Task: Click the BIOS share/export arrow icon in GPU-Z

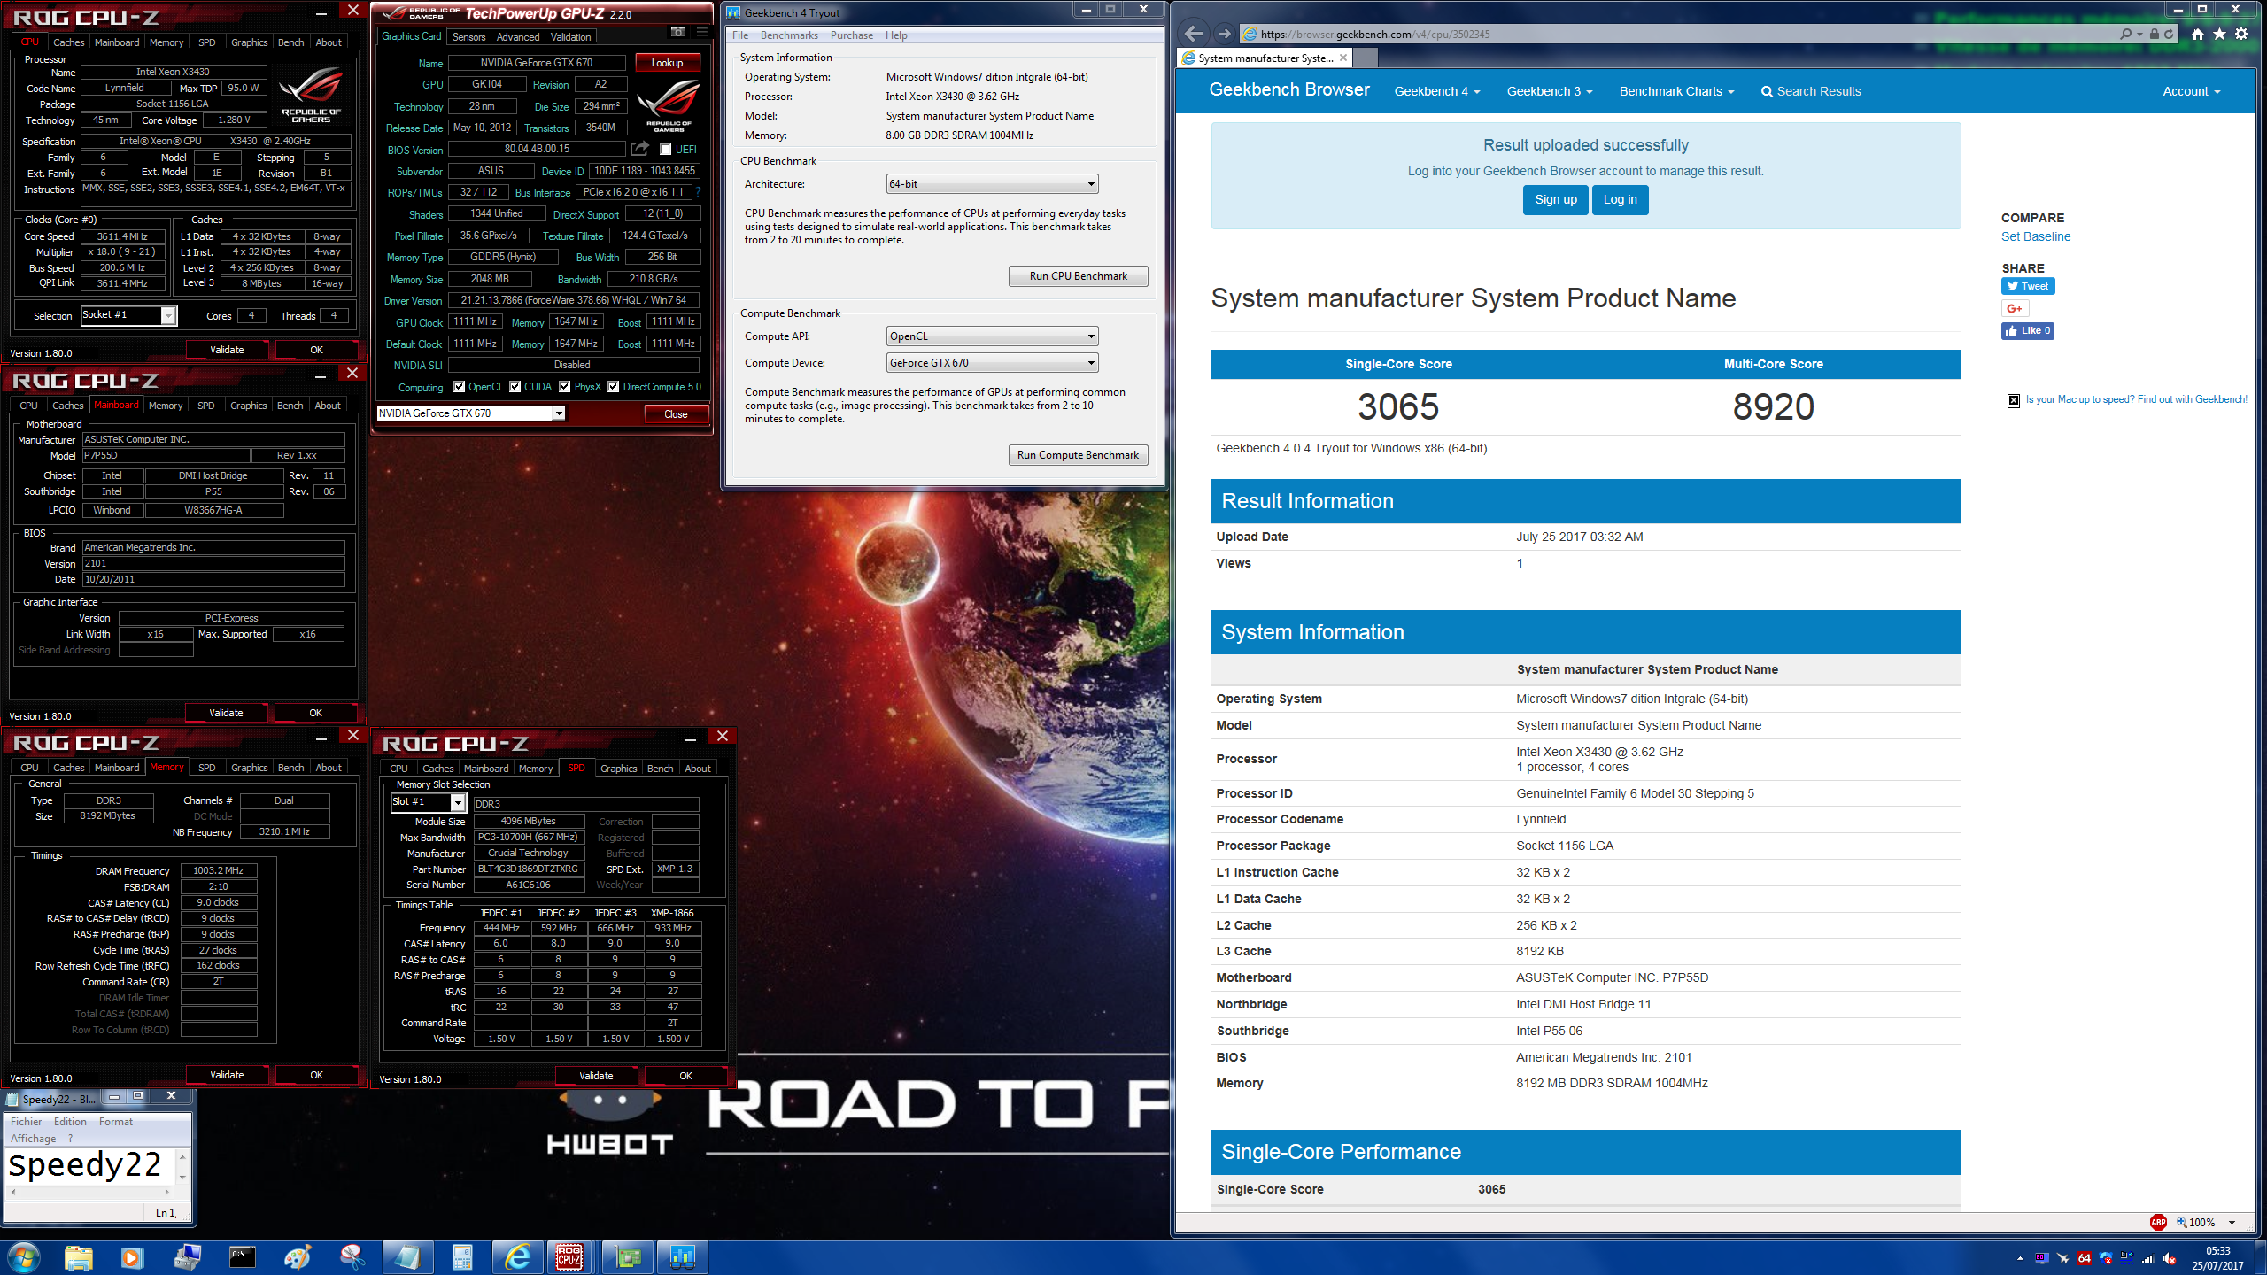Action: point(639,149)
